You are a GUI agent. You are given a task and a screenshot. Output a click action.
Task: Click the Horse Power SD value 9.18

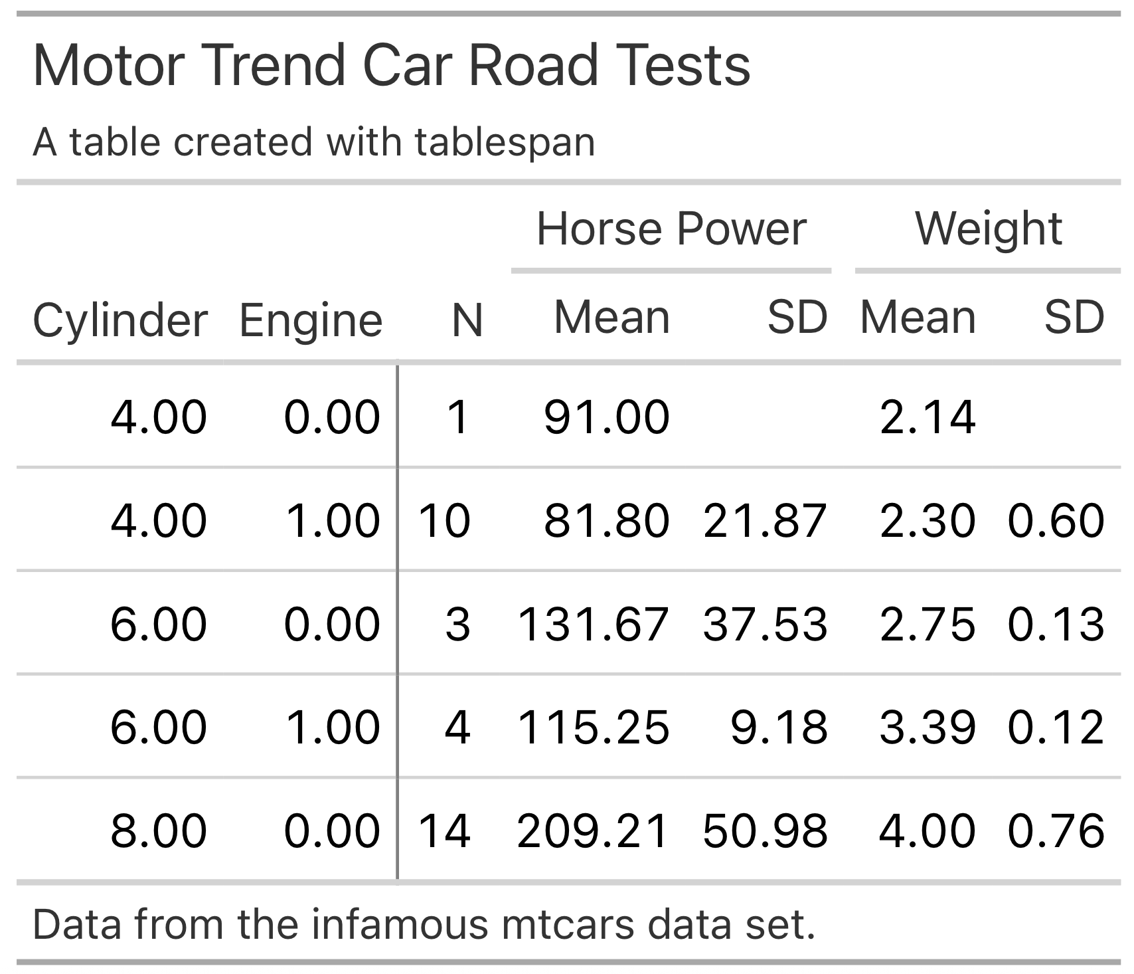click(779, 727)
